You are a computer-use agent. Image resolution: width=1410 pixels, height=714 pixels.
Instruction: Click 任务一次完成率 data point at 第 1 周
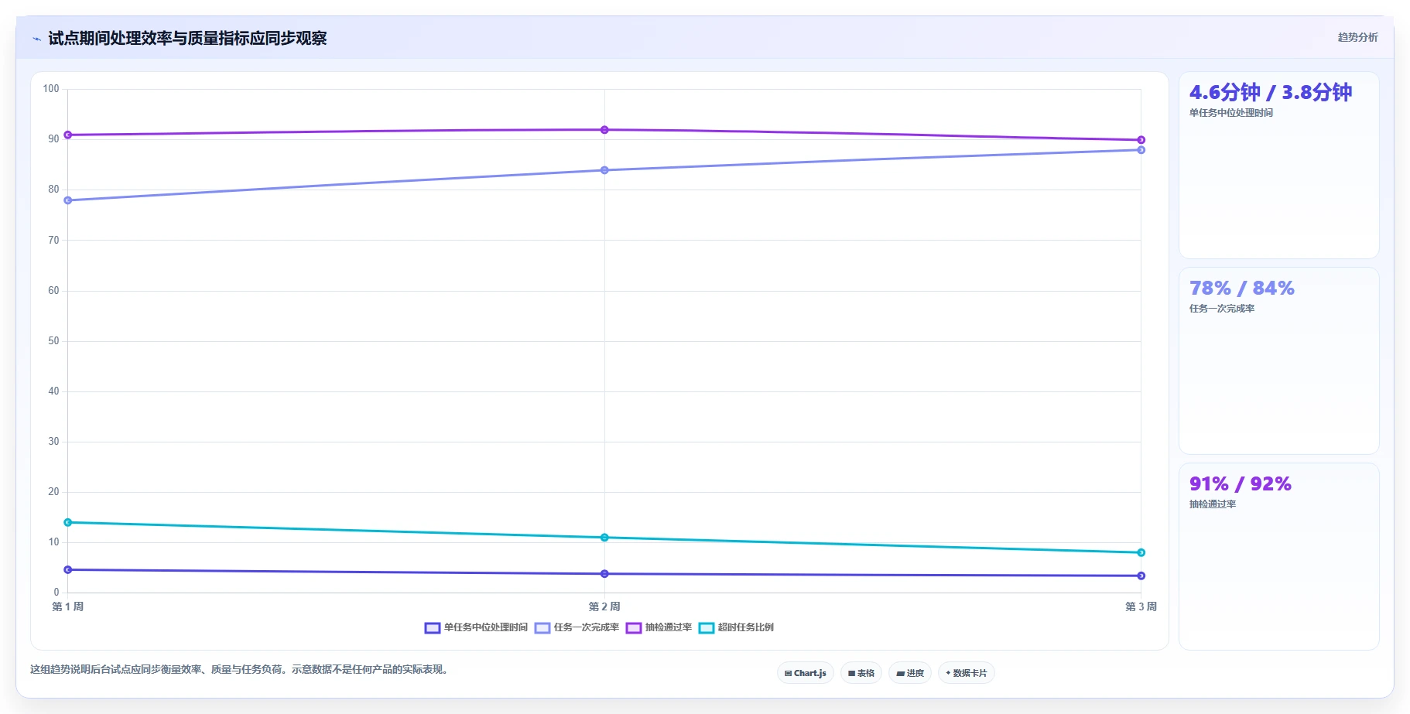(68, 200)
